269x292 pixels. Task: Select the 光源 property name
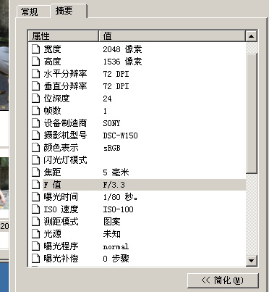point(52,234)
